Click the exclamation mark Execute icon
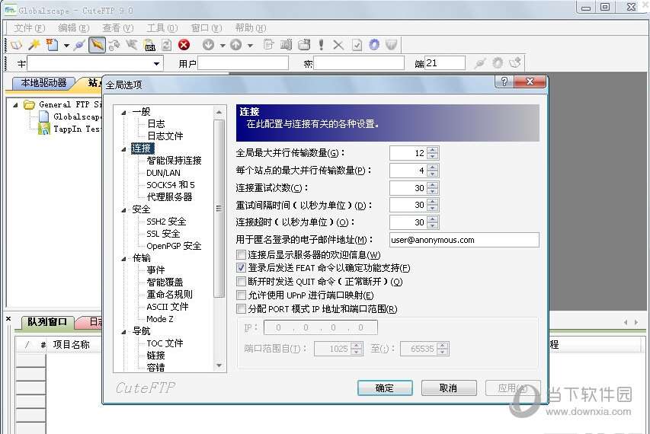650x434 pixels. (322, 45)
